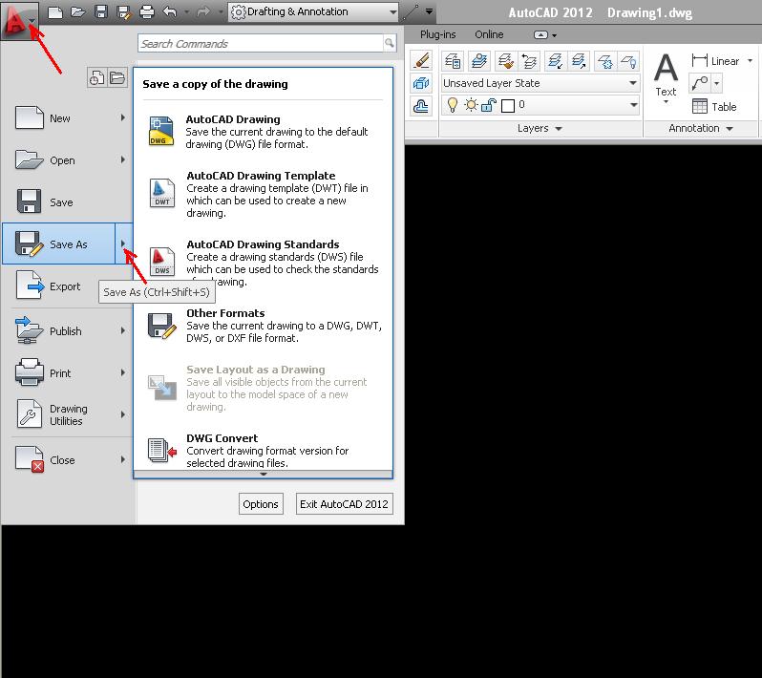Image resolution: width=762 pixels, height=678 pixels.
Task: Expand the New submenu arrow
Action: [123, 117]
